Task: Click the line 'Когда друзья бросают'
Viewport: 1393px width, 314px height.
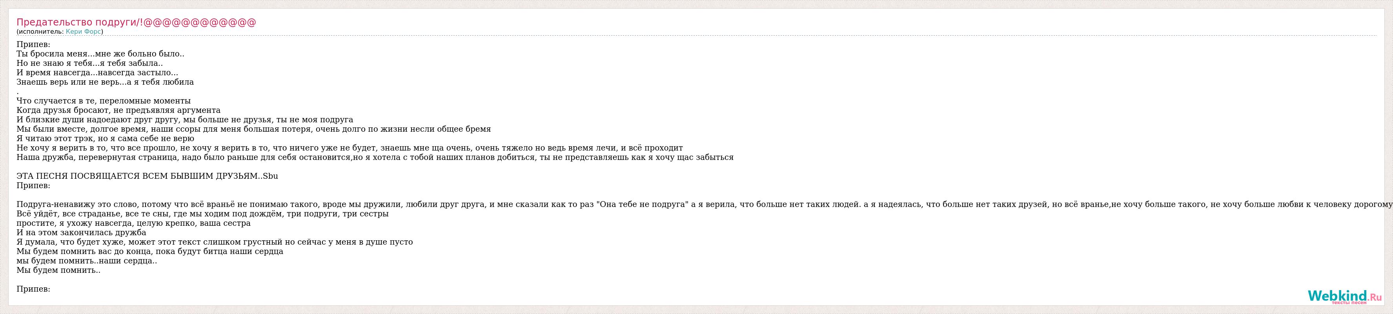Action: 118,110
